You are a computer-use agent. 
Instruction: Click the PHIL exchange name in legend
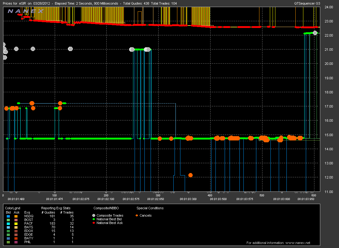coord(27,242)
